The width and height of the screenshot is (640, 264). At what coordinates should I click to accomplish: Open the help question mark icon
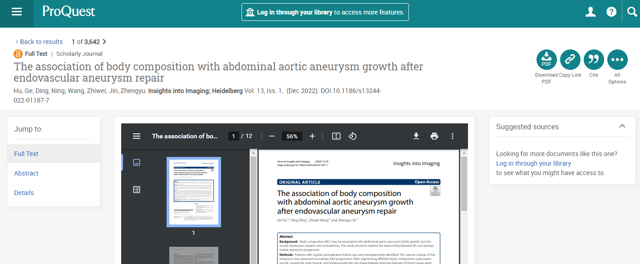[x=611, y=12]
